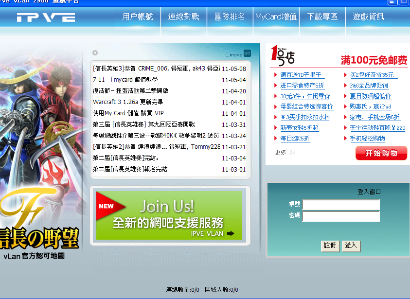The width and height of the screenshot is (410, 299).
Task: Open the 用戶帳號 menu
Action: 138,17
